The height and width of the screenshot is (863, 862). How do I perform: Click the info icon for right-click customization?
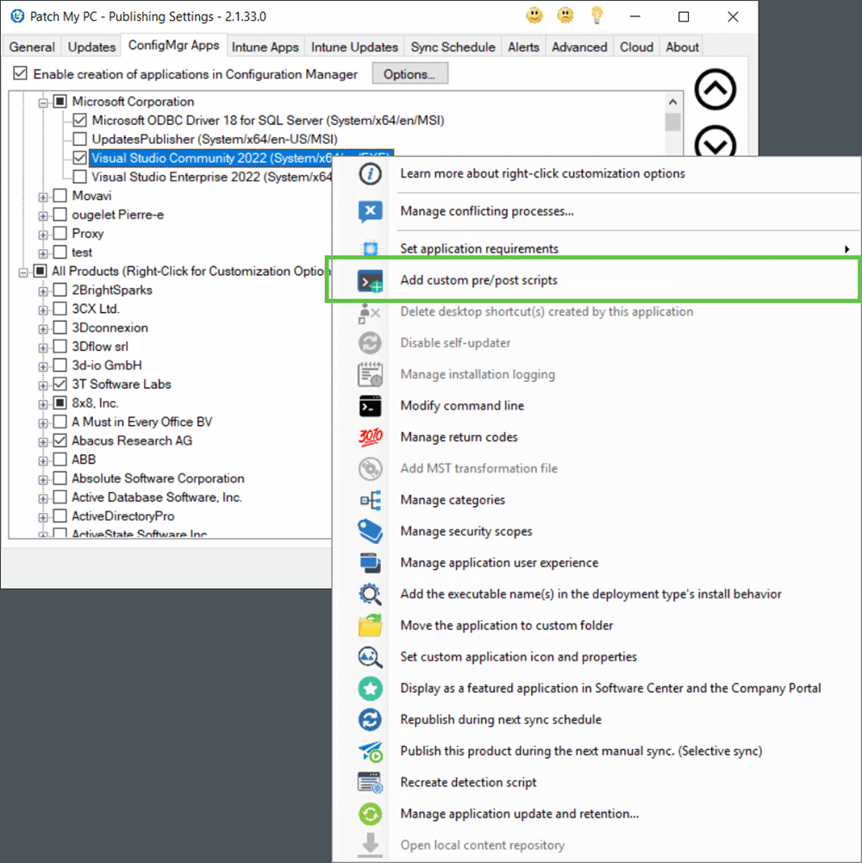370,174
